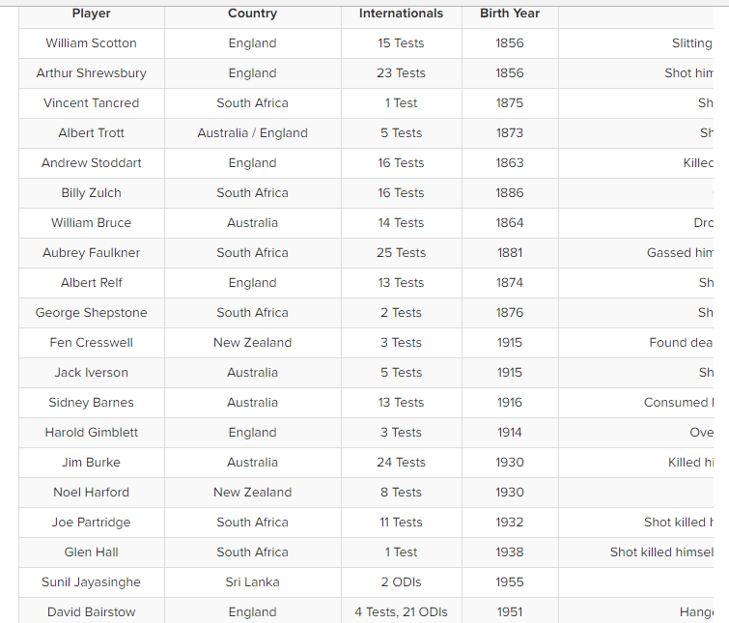Select Sunil Jayasinghe's 'Sri Lanka' cell
This screenshot has width=729, height=623.
[252, 582]
